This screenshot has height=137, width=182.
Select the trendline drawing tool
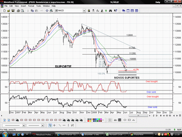[x=60, y=125]
